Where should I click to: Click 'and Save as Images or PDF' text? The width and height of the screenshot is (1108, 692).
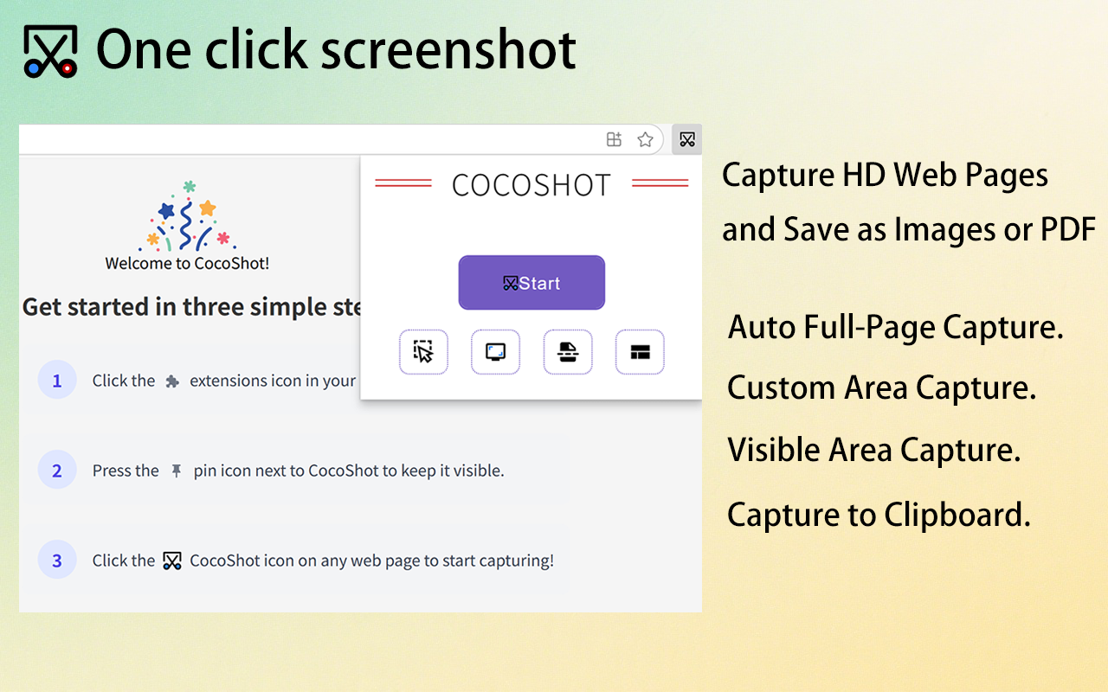click(x=909, y=229)
